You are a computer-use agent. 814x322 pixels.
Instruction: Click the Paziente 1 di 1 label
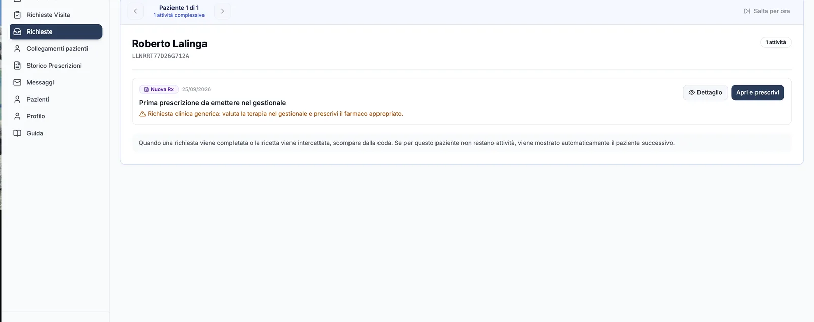(179, 8)
